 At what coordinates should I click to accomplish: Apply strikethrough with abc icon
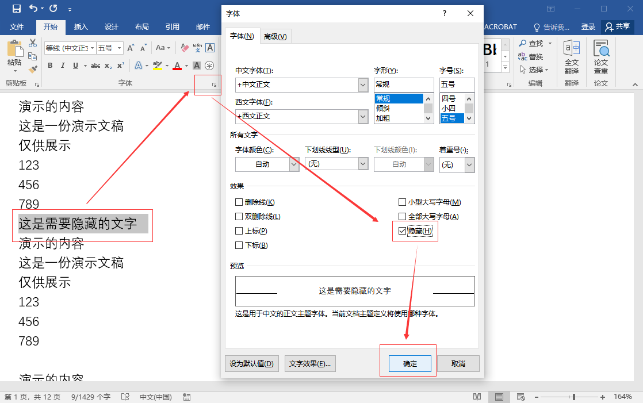pyautogui.click(x=95, y=66)
